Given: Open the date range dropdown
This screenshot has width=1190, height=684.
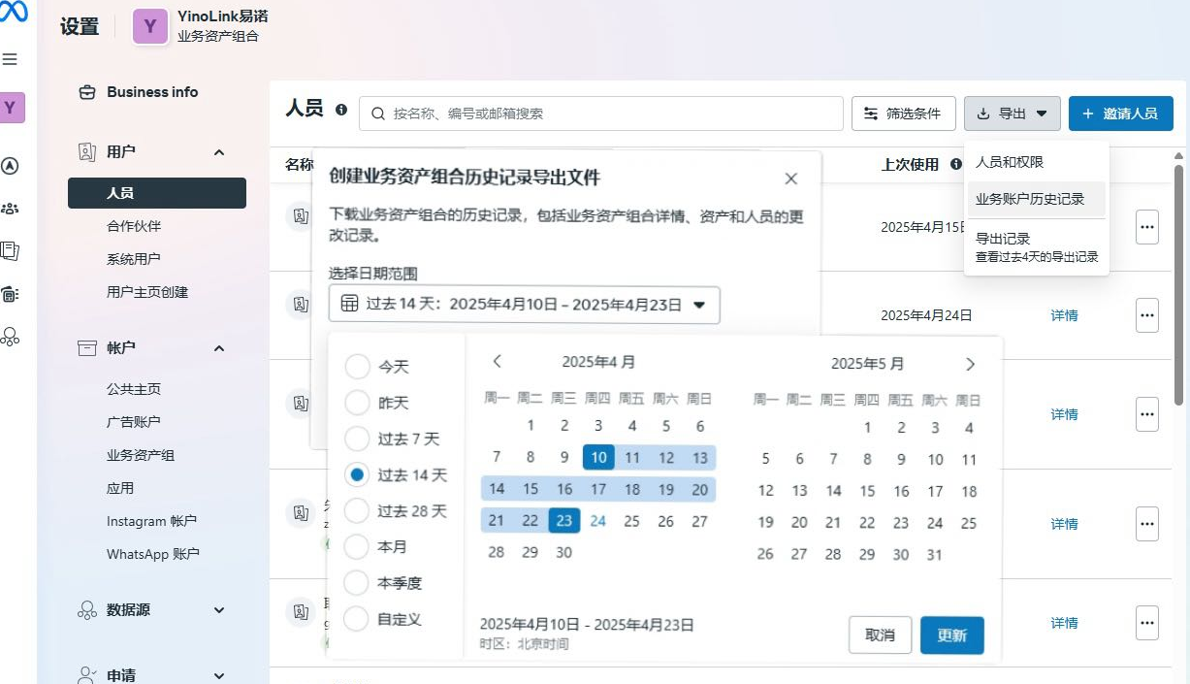Looking at the screenshot, I should (524, 305).
